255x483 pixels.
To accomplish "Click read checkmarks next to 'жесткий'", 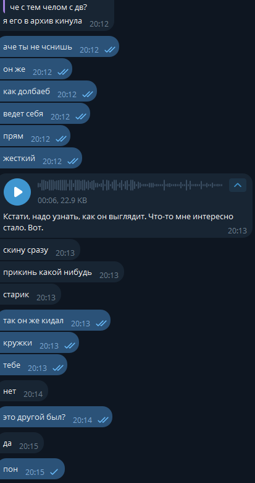I will pyautogui.click(x=73, y=161).
